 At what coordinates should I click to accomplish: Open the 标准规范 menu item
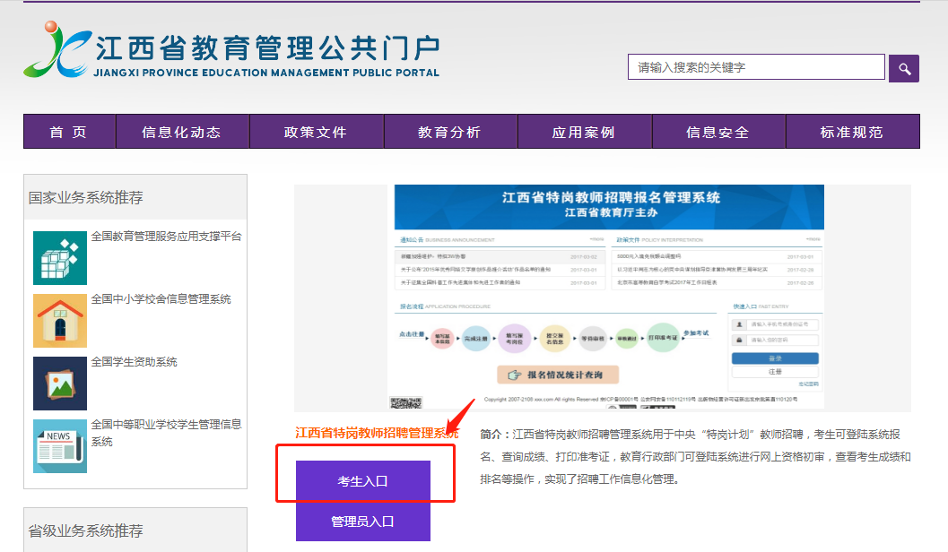click(852, 132)
